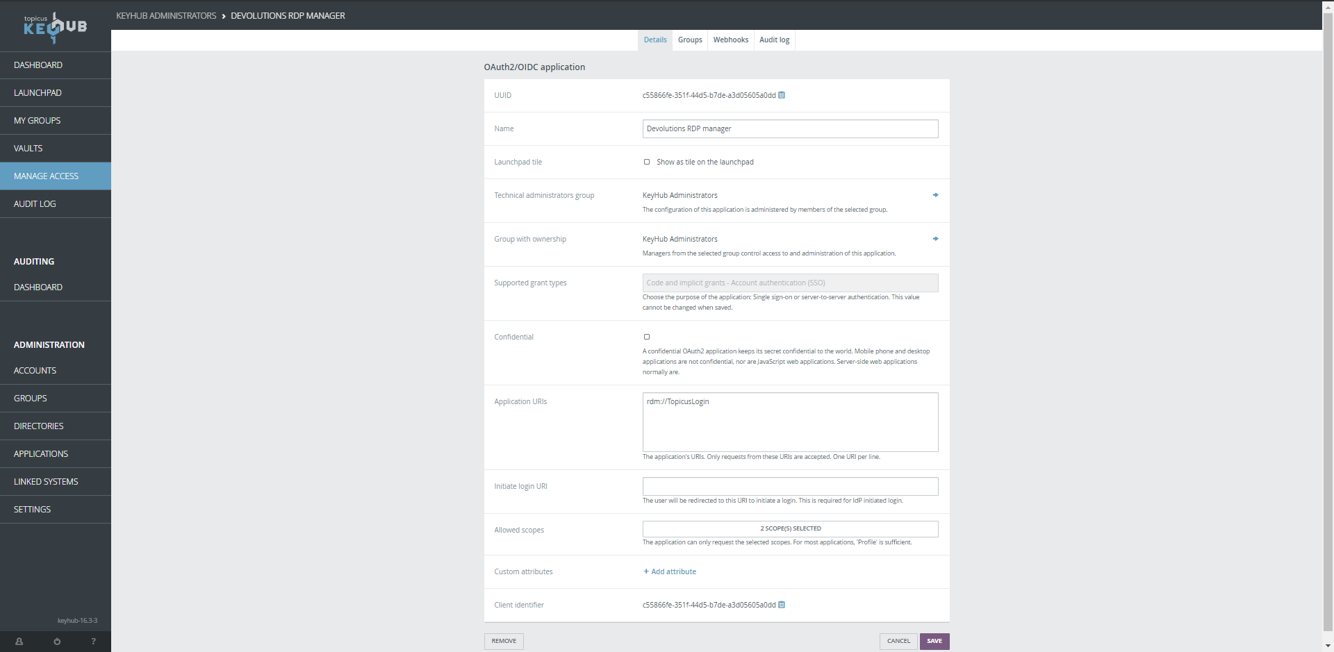
Task: Open Directories in the sidebar
Action: tap(56, 426)
